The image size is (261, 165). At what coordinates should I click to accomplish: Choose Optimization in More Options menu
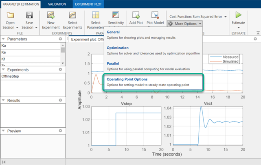153,50
